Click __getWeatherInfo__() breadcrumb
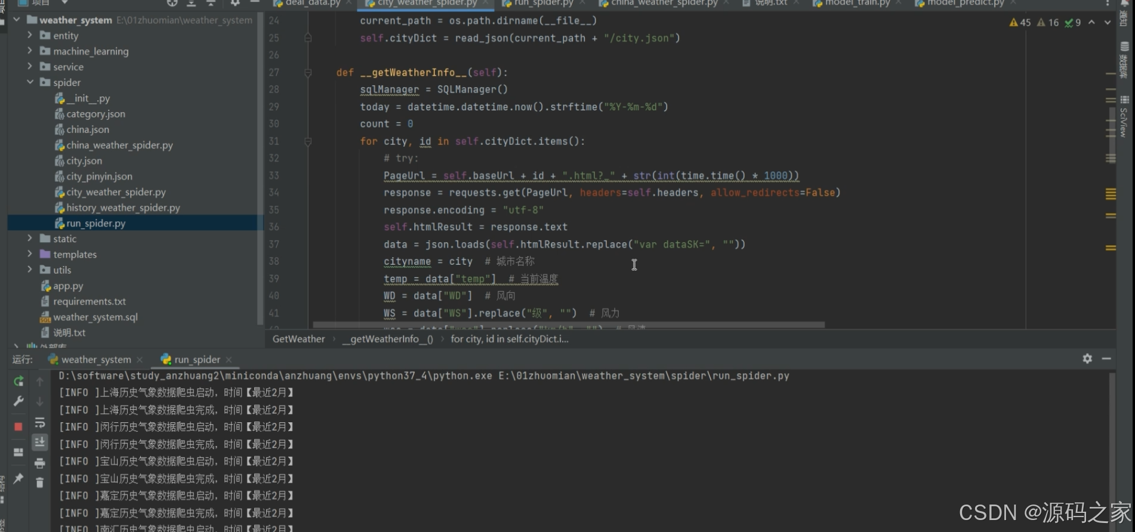1135x532 pixels. (x=388, y=339)
